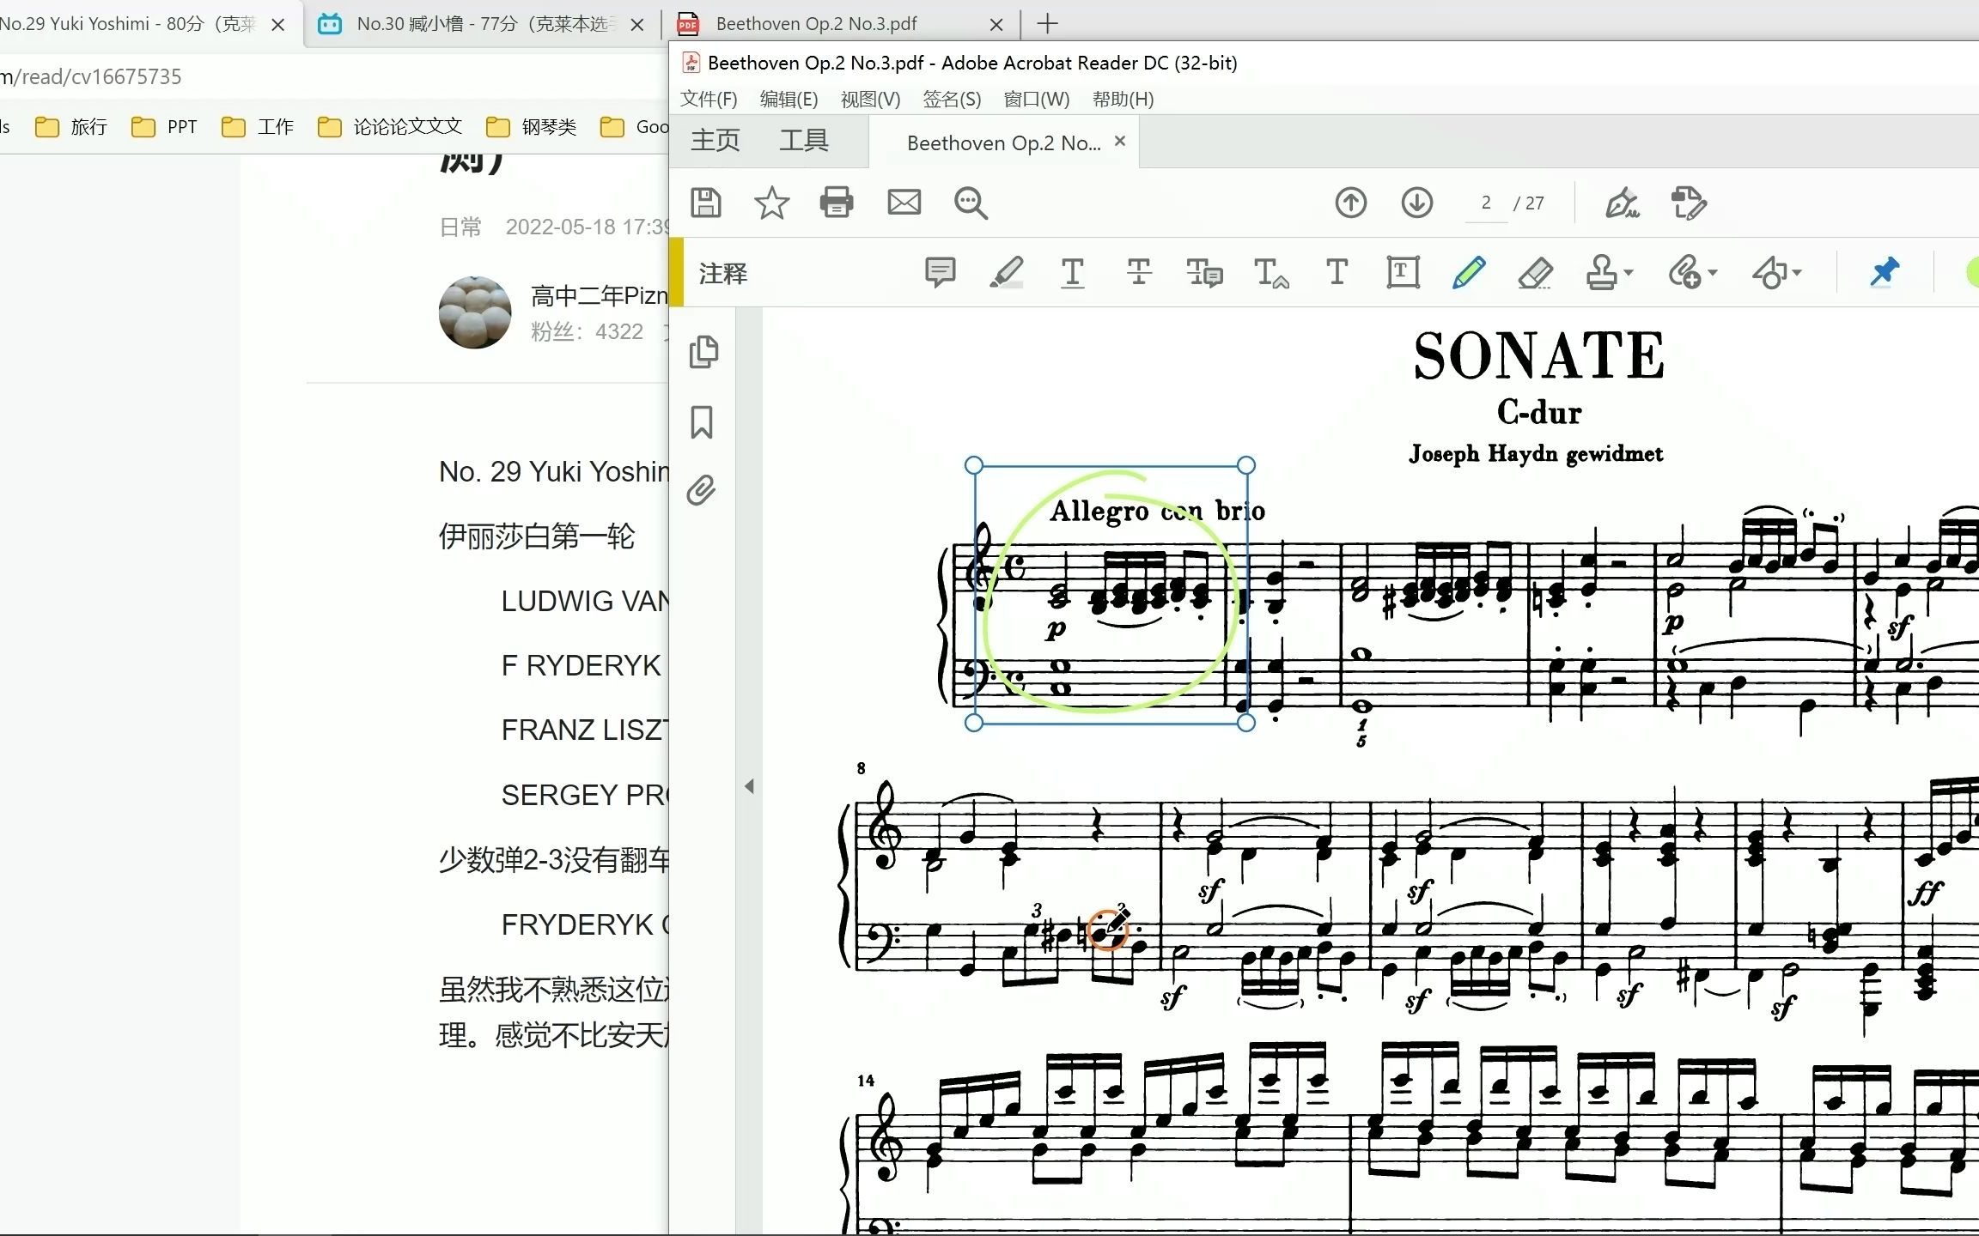Image resolution: width=1979 pixels, height=1236 pixels.
Task: Click the browser address bar URL
Action: (91, 76)
